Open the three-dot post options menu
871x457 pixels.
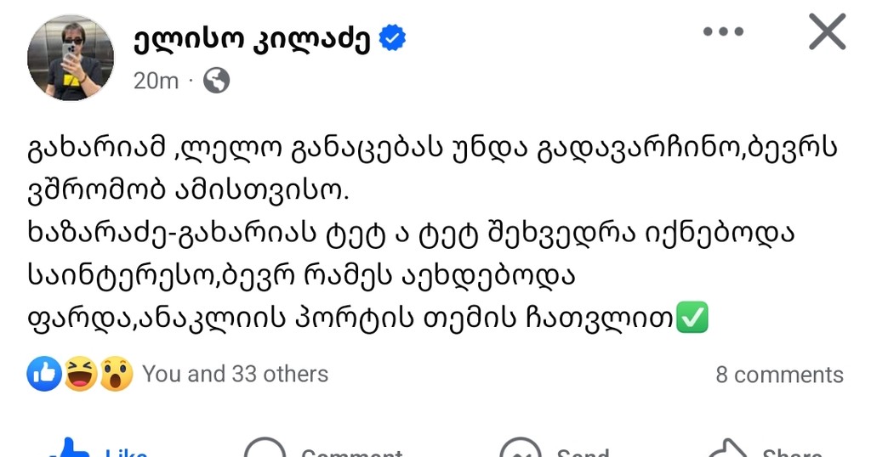(724, 32)
